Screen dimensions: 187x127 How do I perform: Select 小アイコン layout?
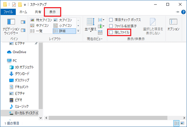click(63, 26)
